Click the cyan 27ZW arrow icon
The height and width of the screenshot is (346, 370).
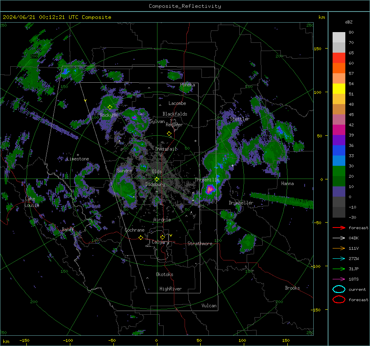(x=339, y=259)
